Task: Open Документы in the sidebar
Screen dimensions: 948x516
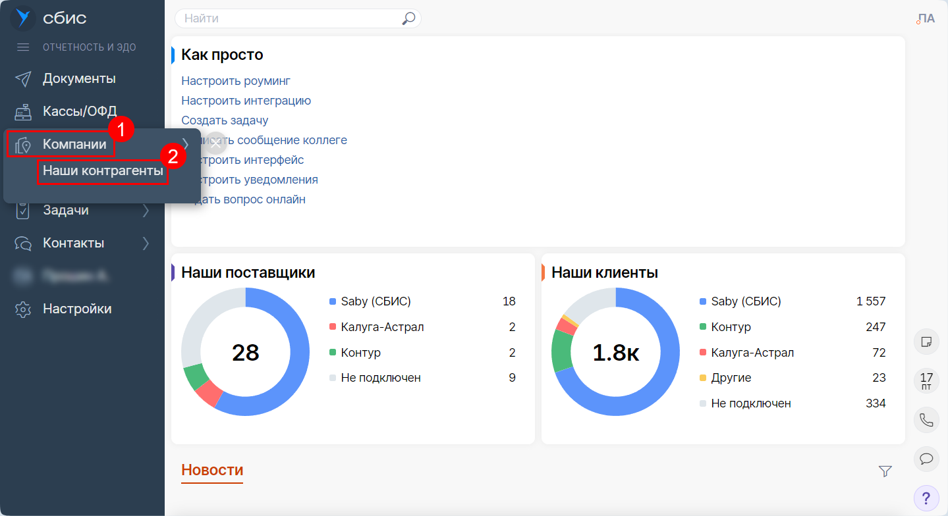Action: point(79,78)
